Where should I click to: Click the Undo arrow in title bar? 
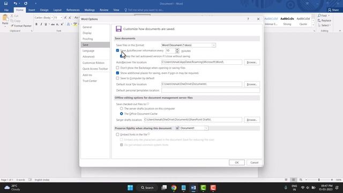coord(15,4)
